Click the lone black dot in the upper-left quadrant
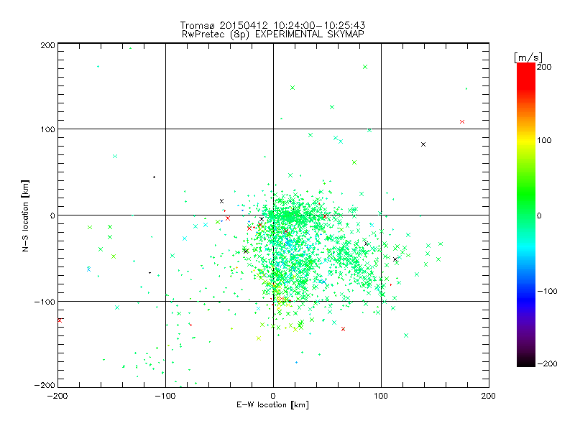575x431 pixels. 154,177
